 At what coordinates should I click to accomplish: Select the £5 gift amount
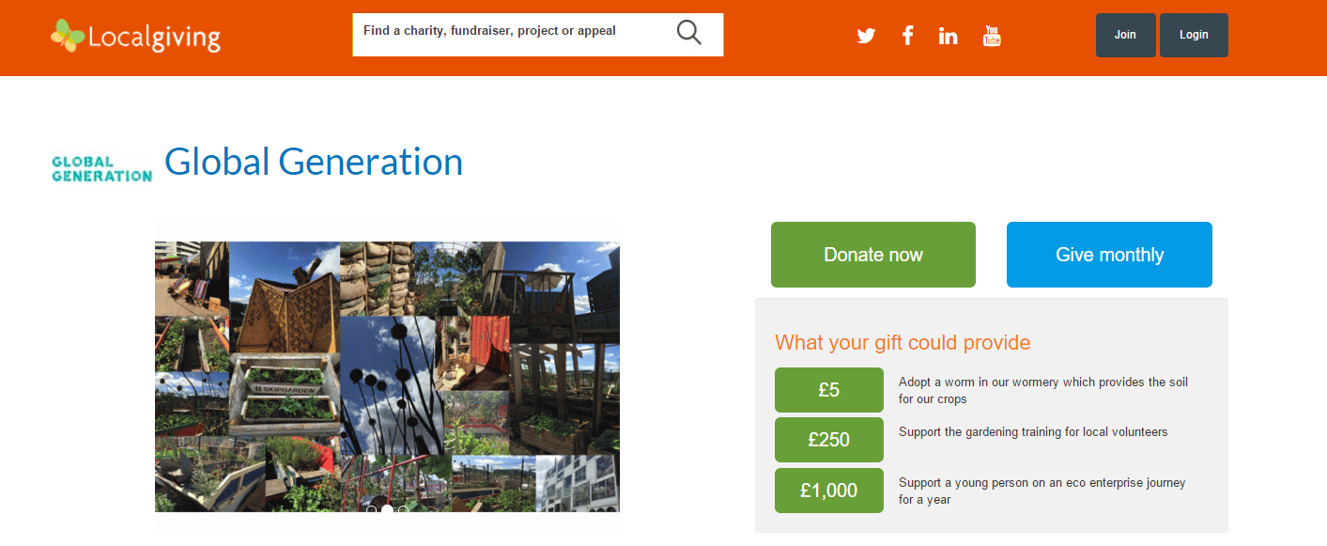tap(829, 390)
